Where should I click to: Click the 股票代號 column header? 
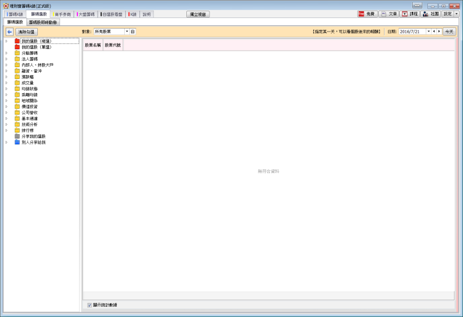(113, 45)
